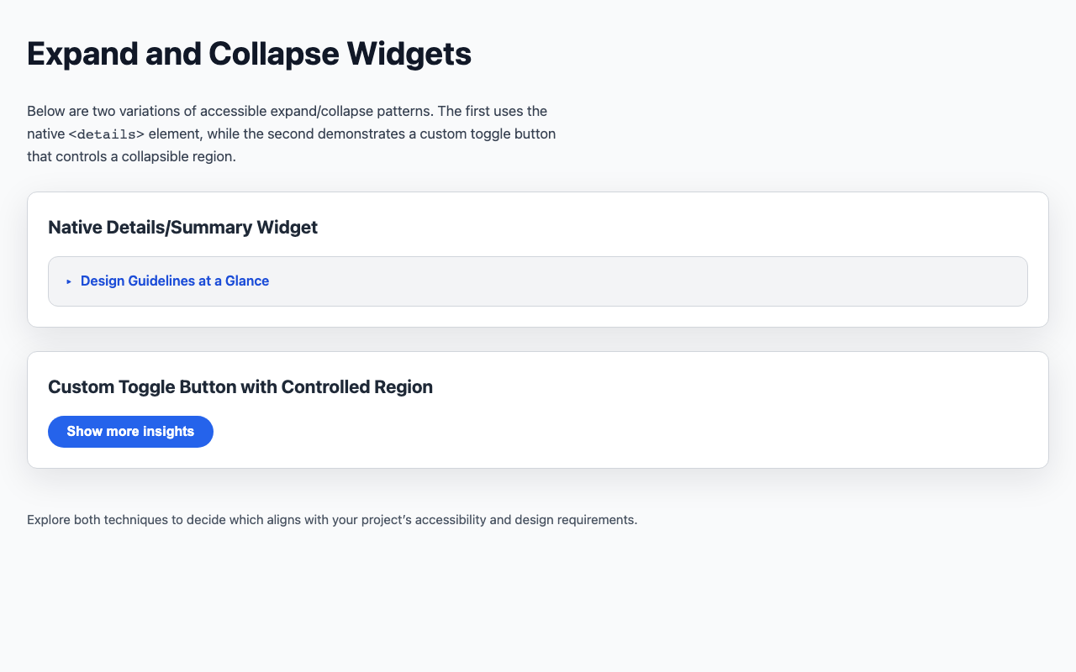1076x672 pixels.
Task: Click the word Show on the blue button
Action: click(x=84, y=432)
